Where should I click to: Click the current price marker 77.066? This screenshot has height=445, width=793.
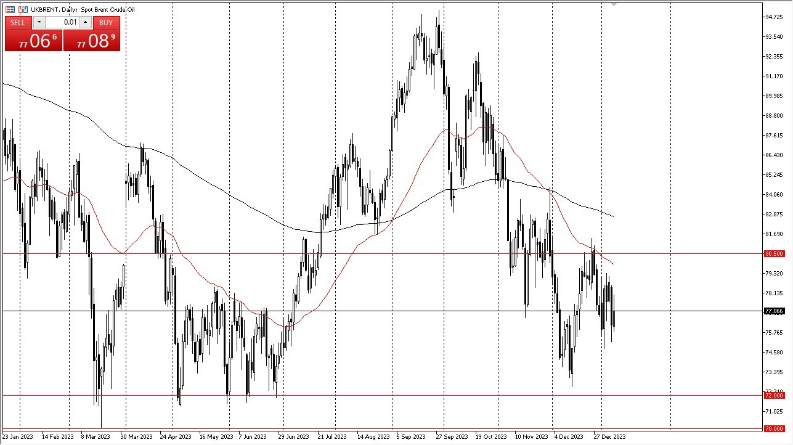pos(773,312)
